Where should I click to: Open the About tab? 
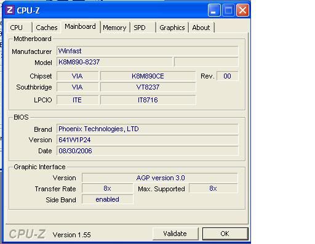pos(201,28)
